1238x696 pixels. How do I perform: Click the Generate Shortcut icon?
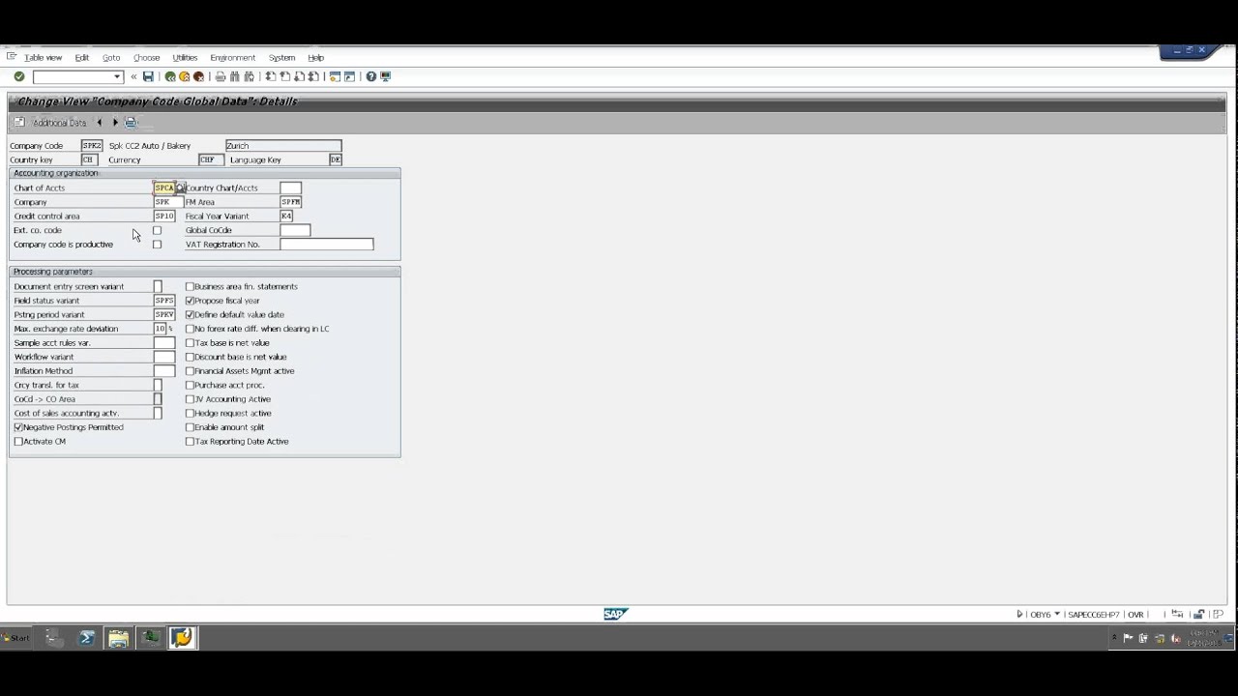pyautogui.click(x=349, y=76)
